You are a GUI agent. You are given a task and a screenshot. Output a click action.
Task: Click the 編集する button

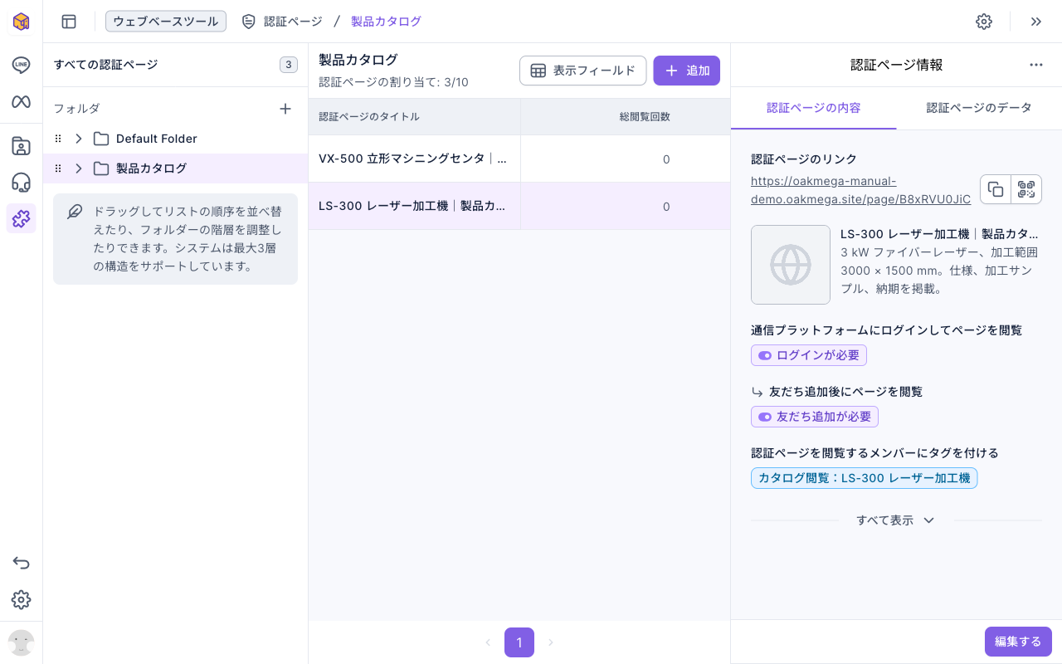click(1018, 642)
